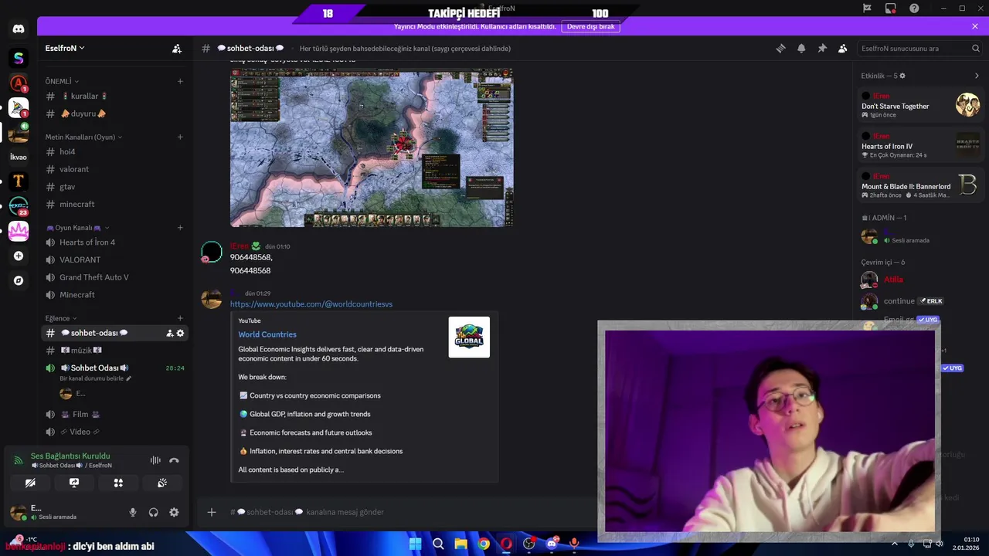
Task: Open the pink crown server icon
Action: coord(19,231)
